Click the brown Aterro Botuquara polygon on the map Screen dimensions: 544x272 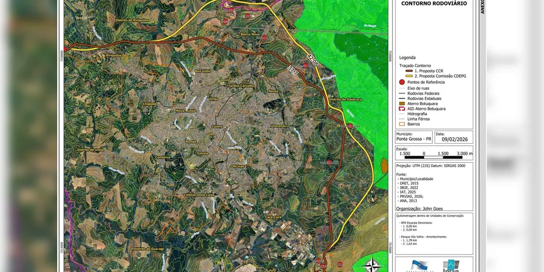point(384,165)
